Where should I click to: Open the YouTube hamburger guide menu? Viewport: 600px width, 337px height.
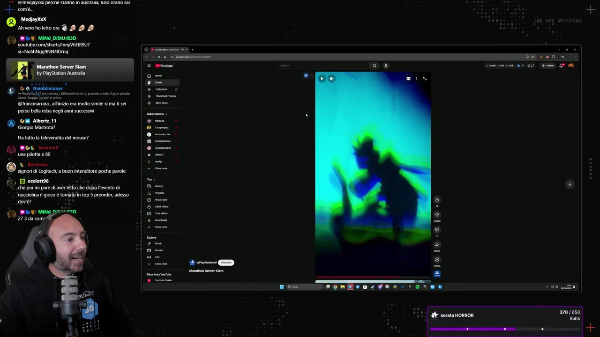pos(149,66)
